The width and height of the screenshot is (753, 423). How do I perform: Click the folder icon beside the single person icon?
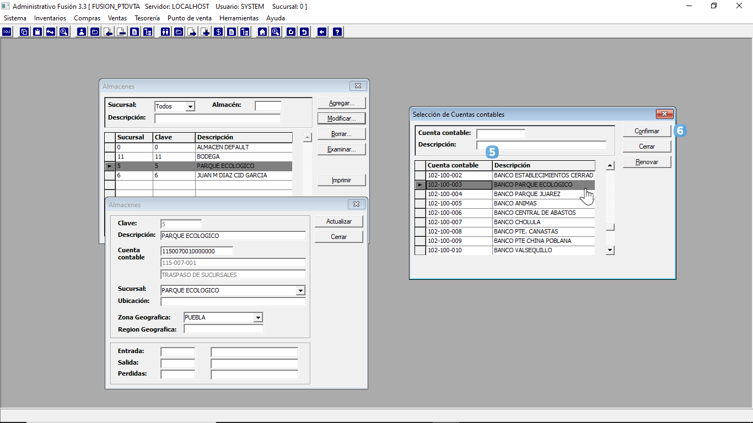(95, 32)
